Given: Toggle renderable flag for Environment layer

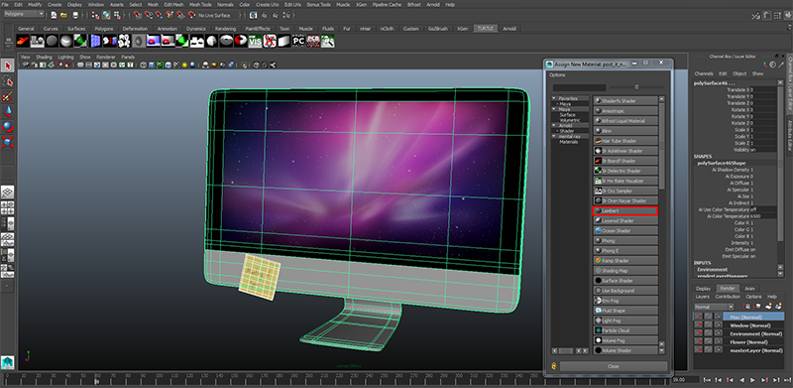Looking at the screenshot, I should [x=699, y=333].
